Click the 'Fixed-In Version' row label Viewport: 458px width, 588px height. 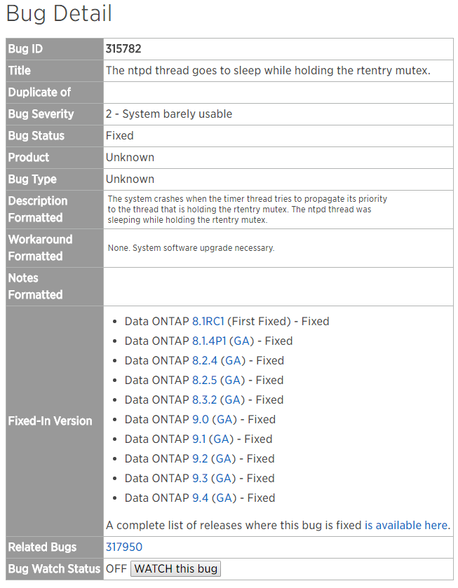tap(50, 421)
